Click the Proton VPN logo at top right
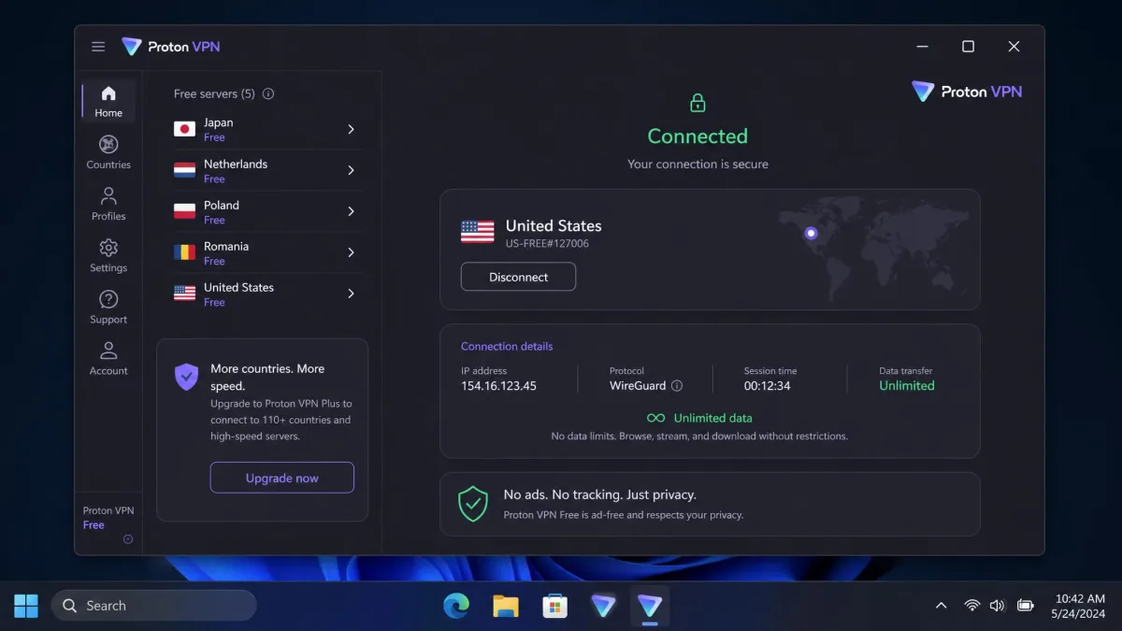The height and width of the screenshot is (631, 1122). click(967, 92)
